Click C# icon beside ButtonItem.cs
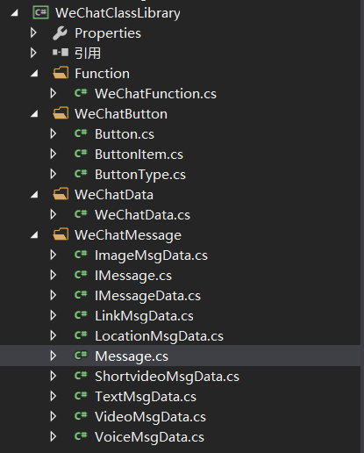Screen dimensions: 364x453 pyautogui.click(x=81, y=154)
